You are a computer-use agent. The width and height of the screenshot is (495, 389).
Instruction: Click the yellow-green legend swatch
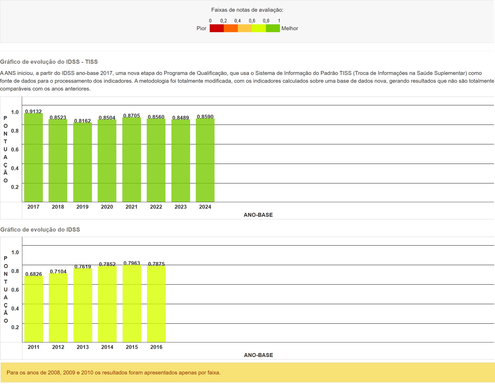pyautogui.click(x=259, y=28)
